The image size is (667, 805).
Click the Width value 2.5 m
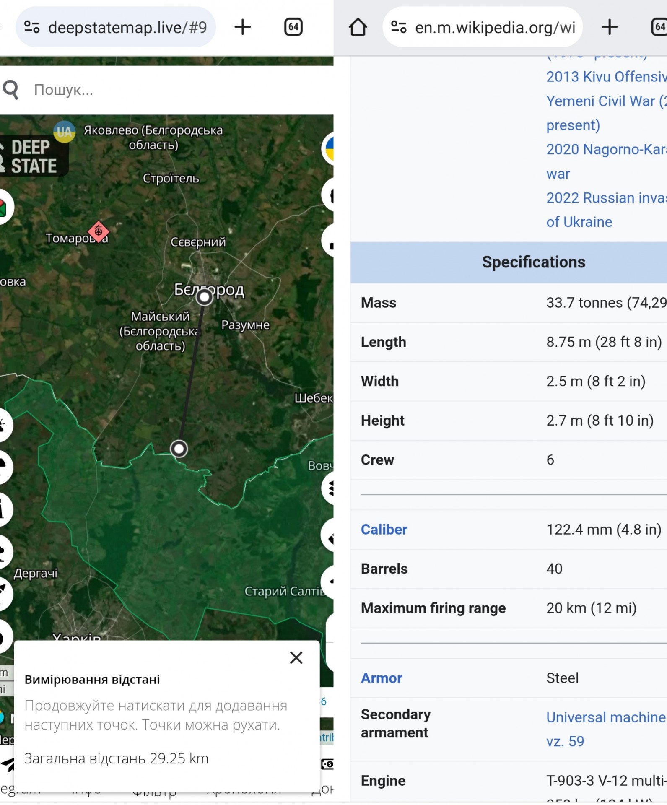point(596,381)
